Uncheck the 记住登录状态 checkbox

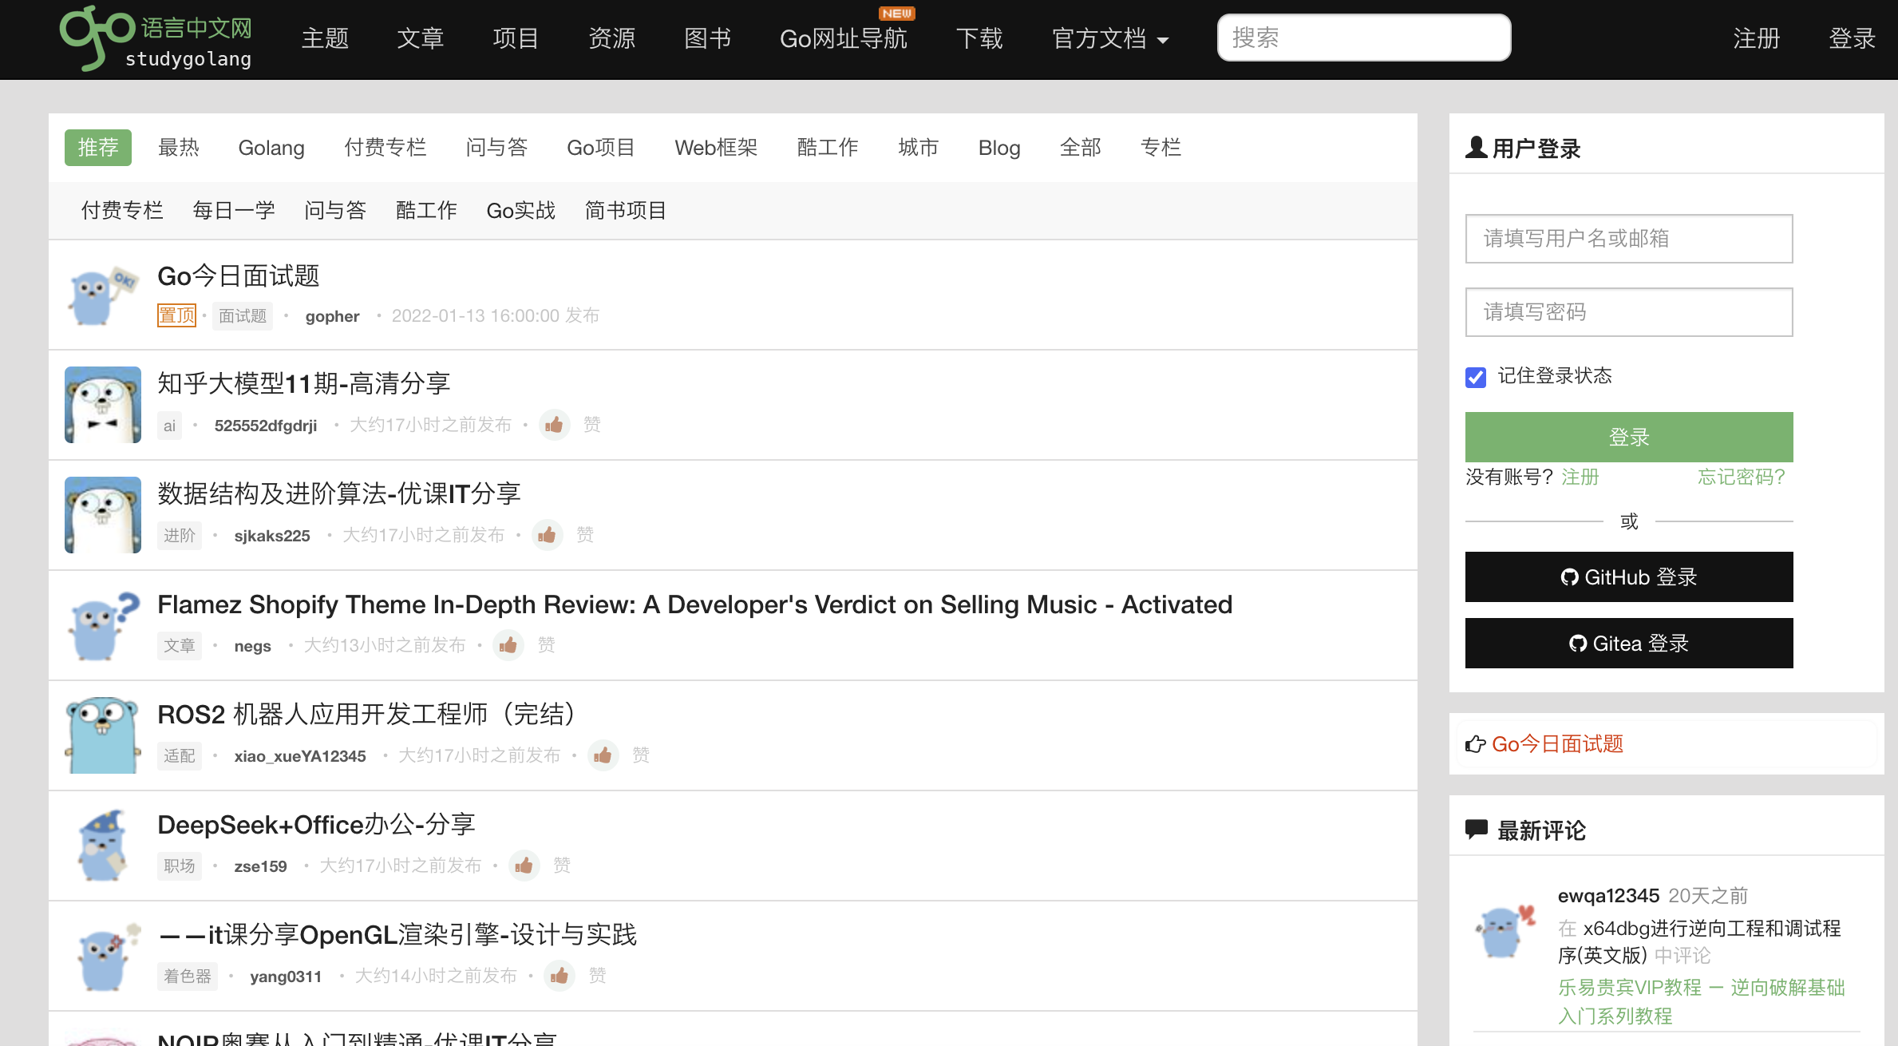click(x=1476, y=377)
